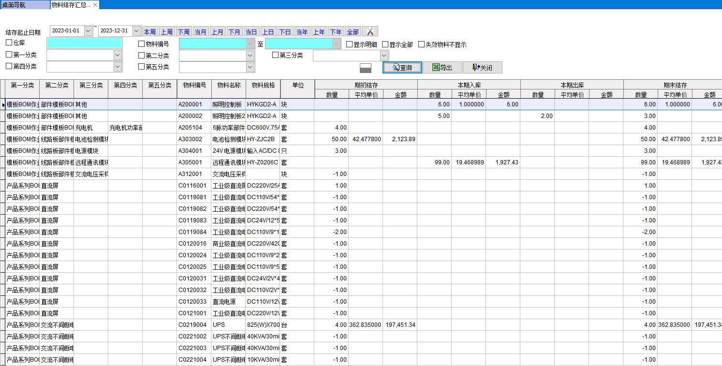Click inside the cyan 仓库 input field
The width and height of the screenshot is (722, 366).
coord(84,43)
